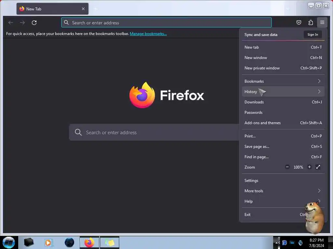Decrease zoom with the minus button
Viewport: 333px width, 249px height.
click(x=287, y=167)
